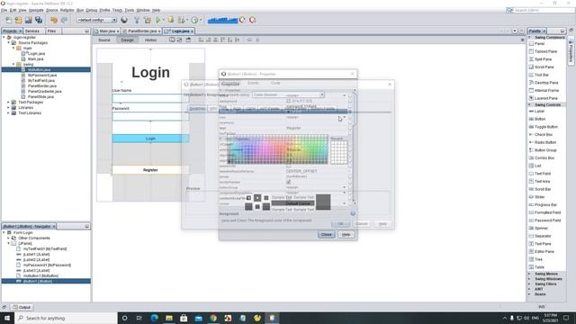The width and height of the screenshot is (576, 324).
Task: Pick a color from the swatches grid
Action: coord(277,149)
